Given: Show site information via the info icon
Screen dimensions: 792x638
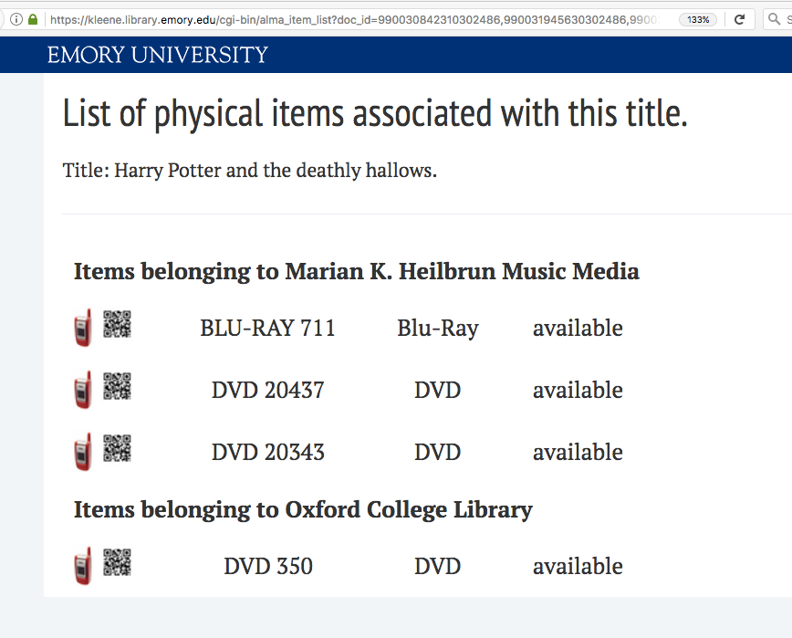Looking at the screenshot, I should coord(16,20).
